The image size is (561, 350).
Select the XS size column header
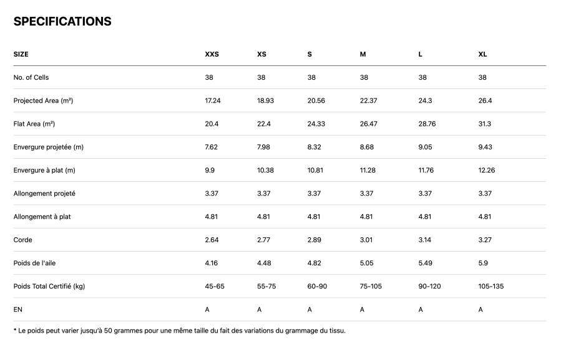261,54
